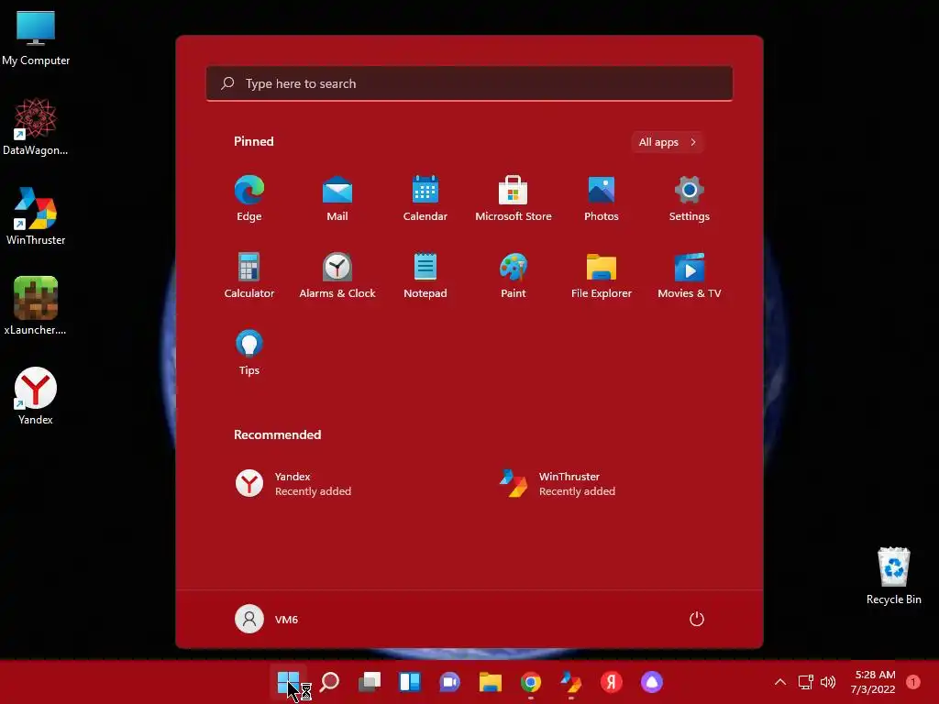The image size is (939, 704).
Task: Open recommended Yandex item
Action: point(293,484)
